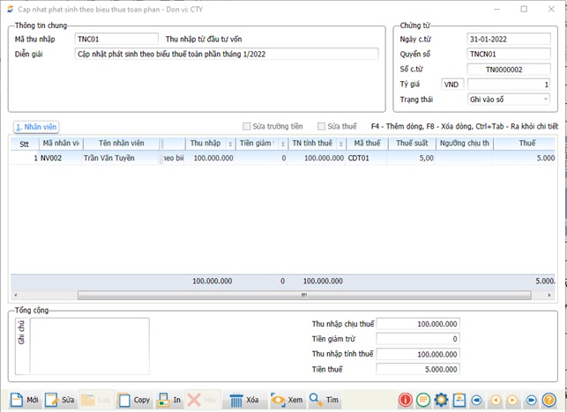Expand the Trạng thái dropdown

click(x=546, y=99)
